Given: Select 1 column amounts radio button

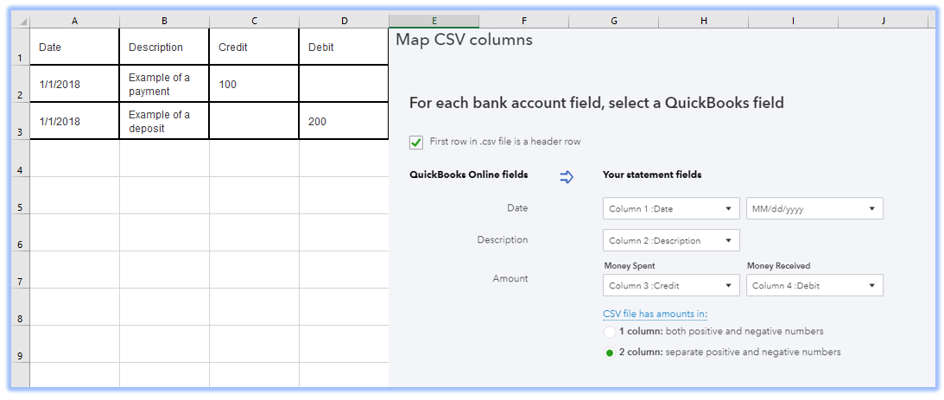Looking at the screenshot, I should tap(609, 333).
